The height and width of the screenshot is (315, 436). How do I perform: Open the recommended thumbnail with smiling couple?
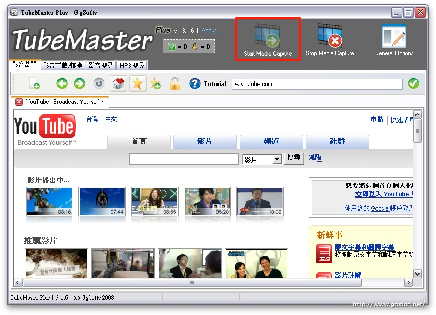(x=256, y=263)
